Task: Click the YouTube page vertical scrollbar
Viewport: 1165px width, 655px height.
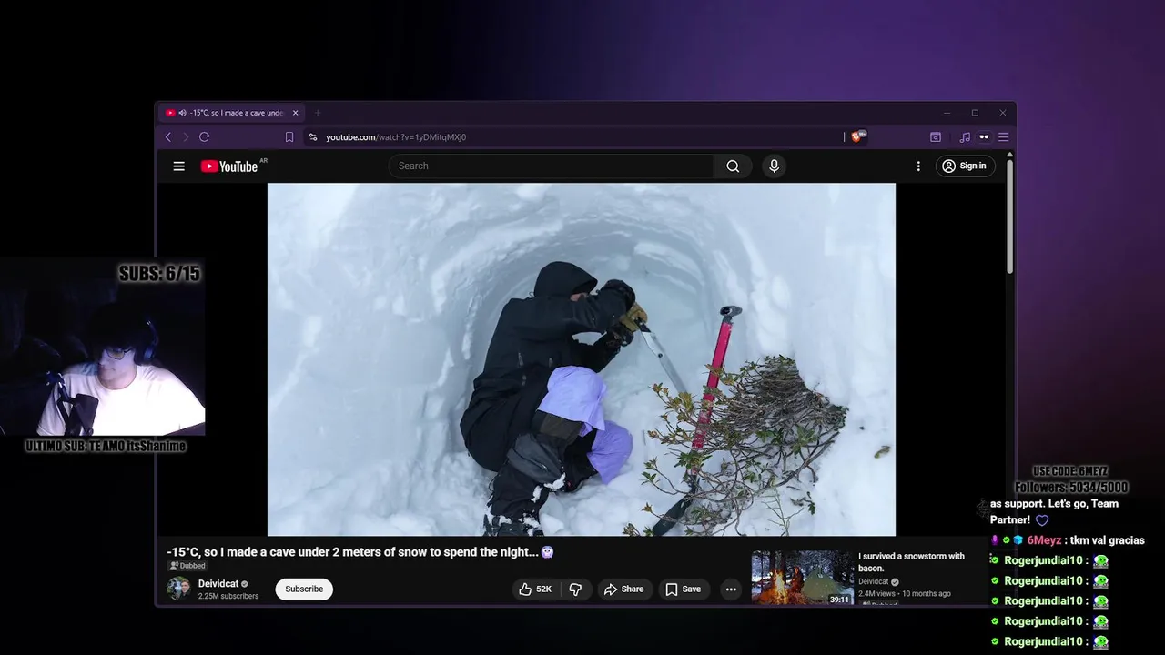Action: pyautogui.click(x=1009, y=215)
